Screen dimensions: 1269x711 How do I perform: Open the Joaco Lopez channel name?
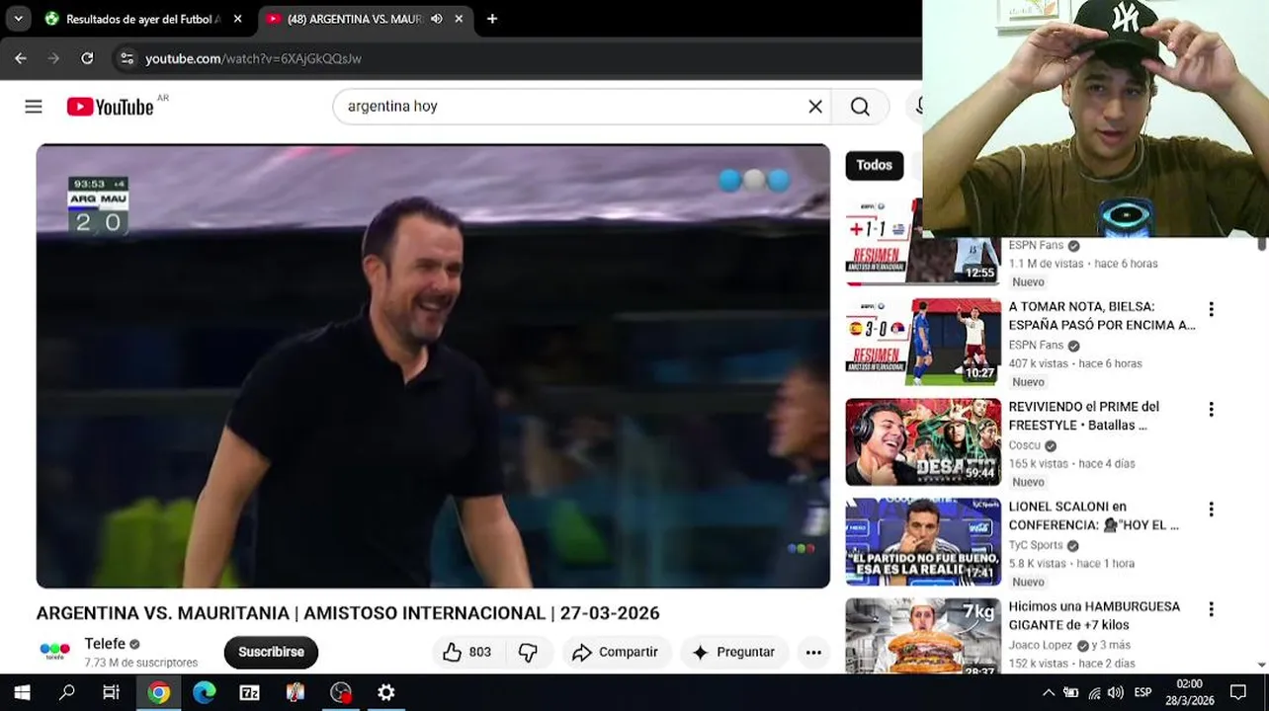pos(1040,645)
